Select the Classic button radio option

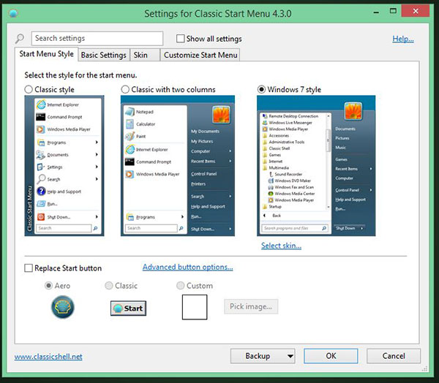pos(108,286)
